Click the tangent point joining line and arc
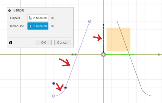Screen dimensions: 162x103 click(65, 88)
